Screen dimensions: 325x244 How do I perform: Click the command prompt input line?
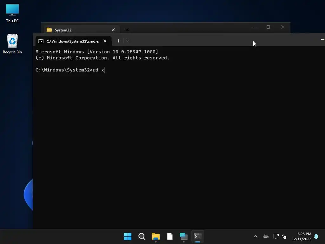(70, 70)
